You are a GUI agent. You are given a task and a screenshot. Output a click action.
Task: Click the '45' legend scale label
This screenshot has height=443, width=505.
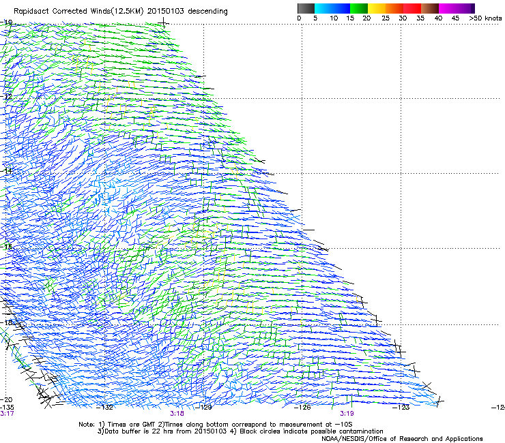[x=455, y=18]
